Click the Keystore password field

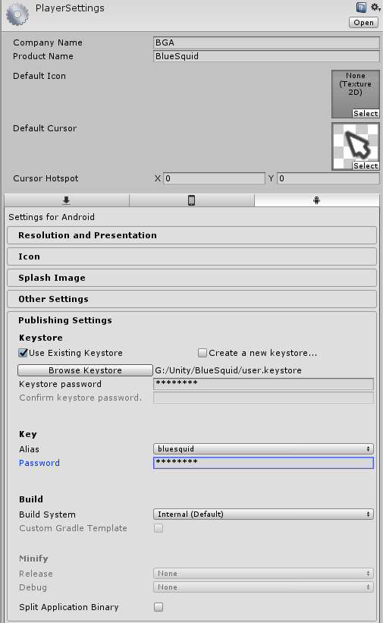pos(263,384)
